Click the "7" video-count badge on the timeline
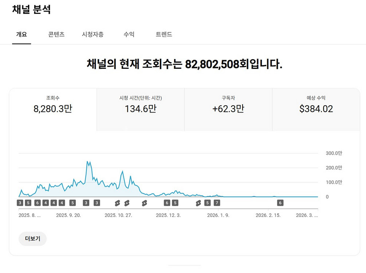The height and width of the screenshot is (273, 366). pos(217,203)
